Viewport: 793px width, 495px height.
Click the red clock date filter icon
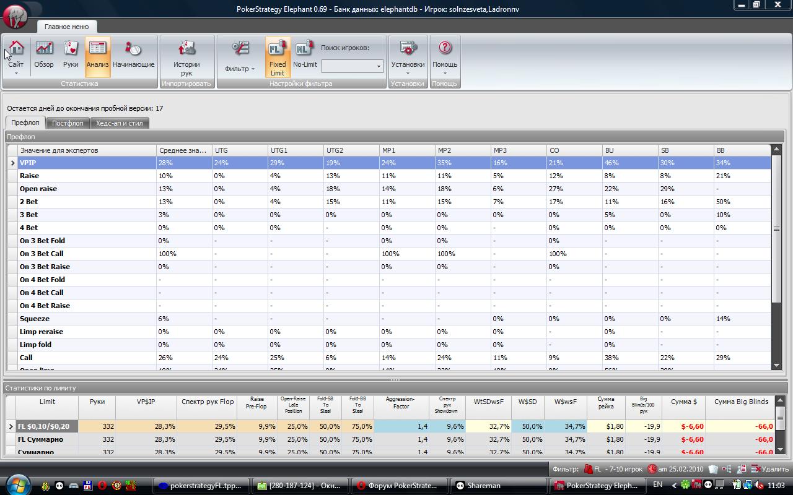(652, 469)
